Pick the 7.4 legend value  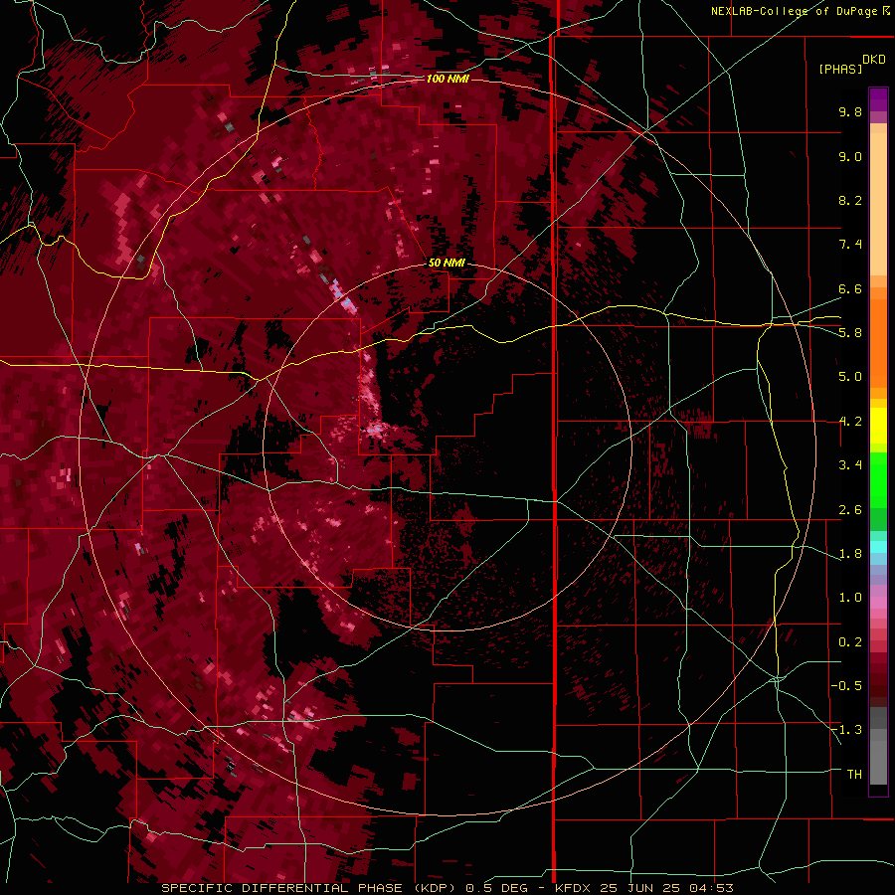pyautogui.click(x=850, y=245)
